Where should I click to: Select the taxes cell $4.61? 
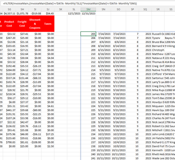(x=48, y=106)
